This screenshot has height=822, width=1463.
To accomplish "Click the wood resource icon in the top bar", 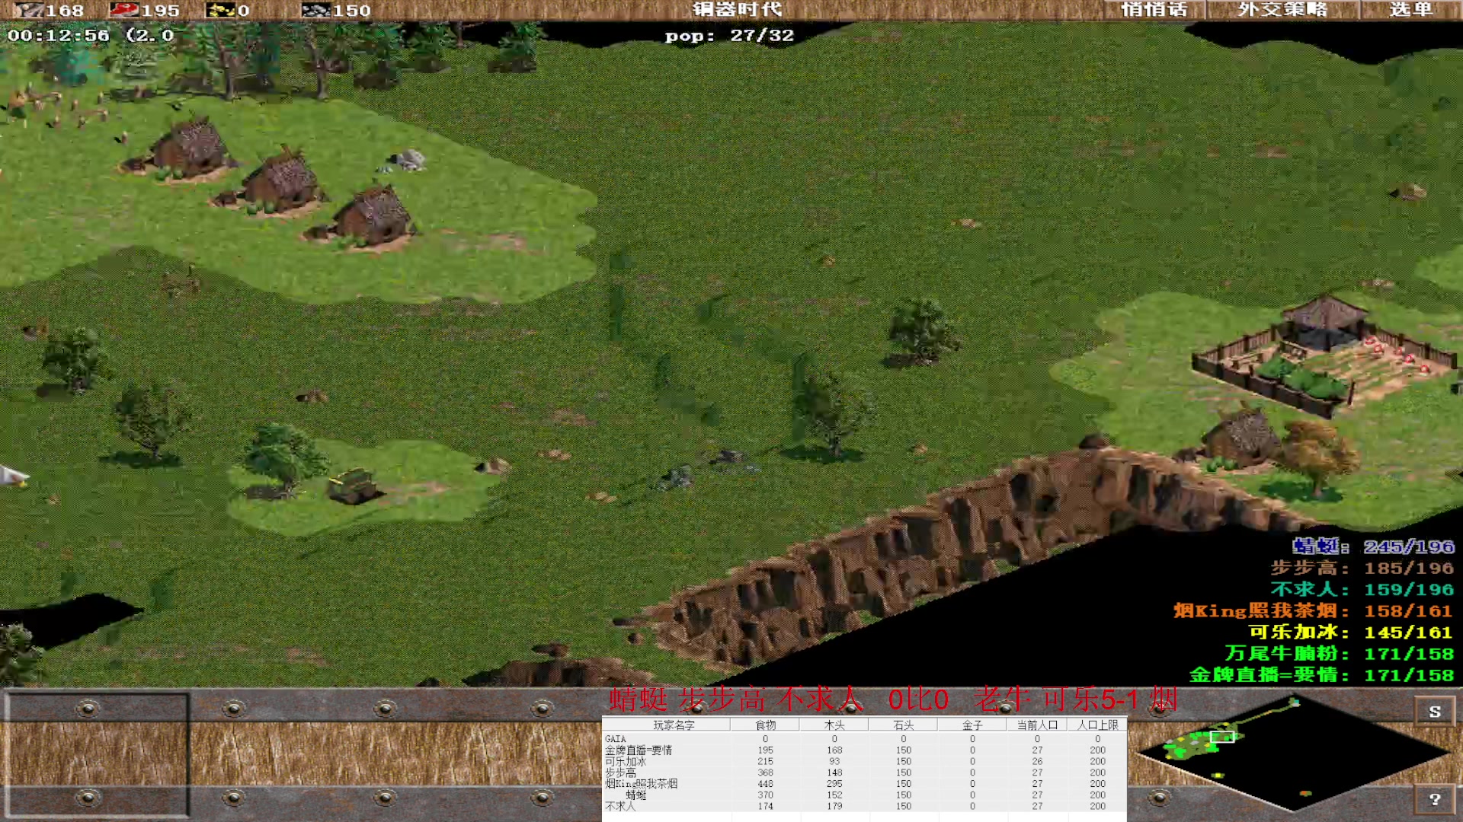I will (x=28, y=11).
